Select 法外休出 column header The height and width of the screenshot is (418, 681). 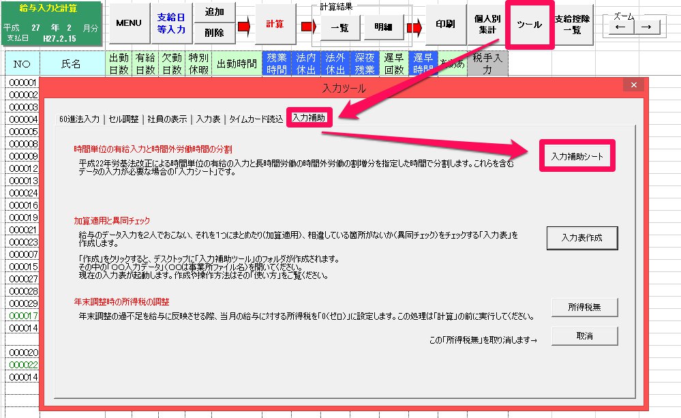(335, 64)
